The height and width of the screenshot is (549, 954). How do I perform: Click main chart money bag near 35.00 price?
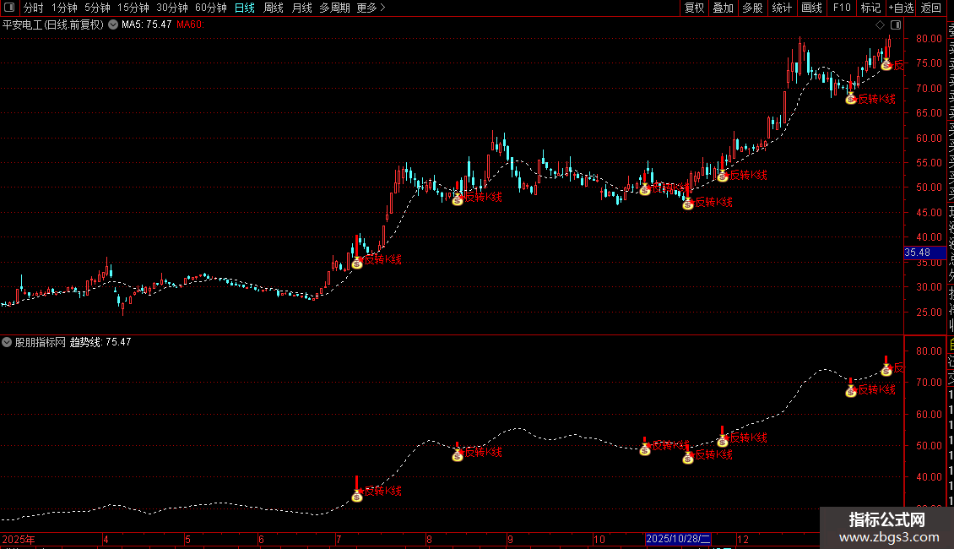pyautogui.click(x=357, y=263)
